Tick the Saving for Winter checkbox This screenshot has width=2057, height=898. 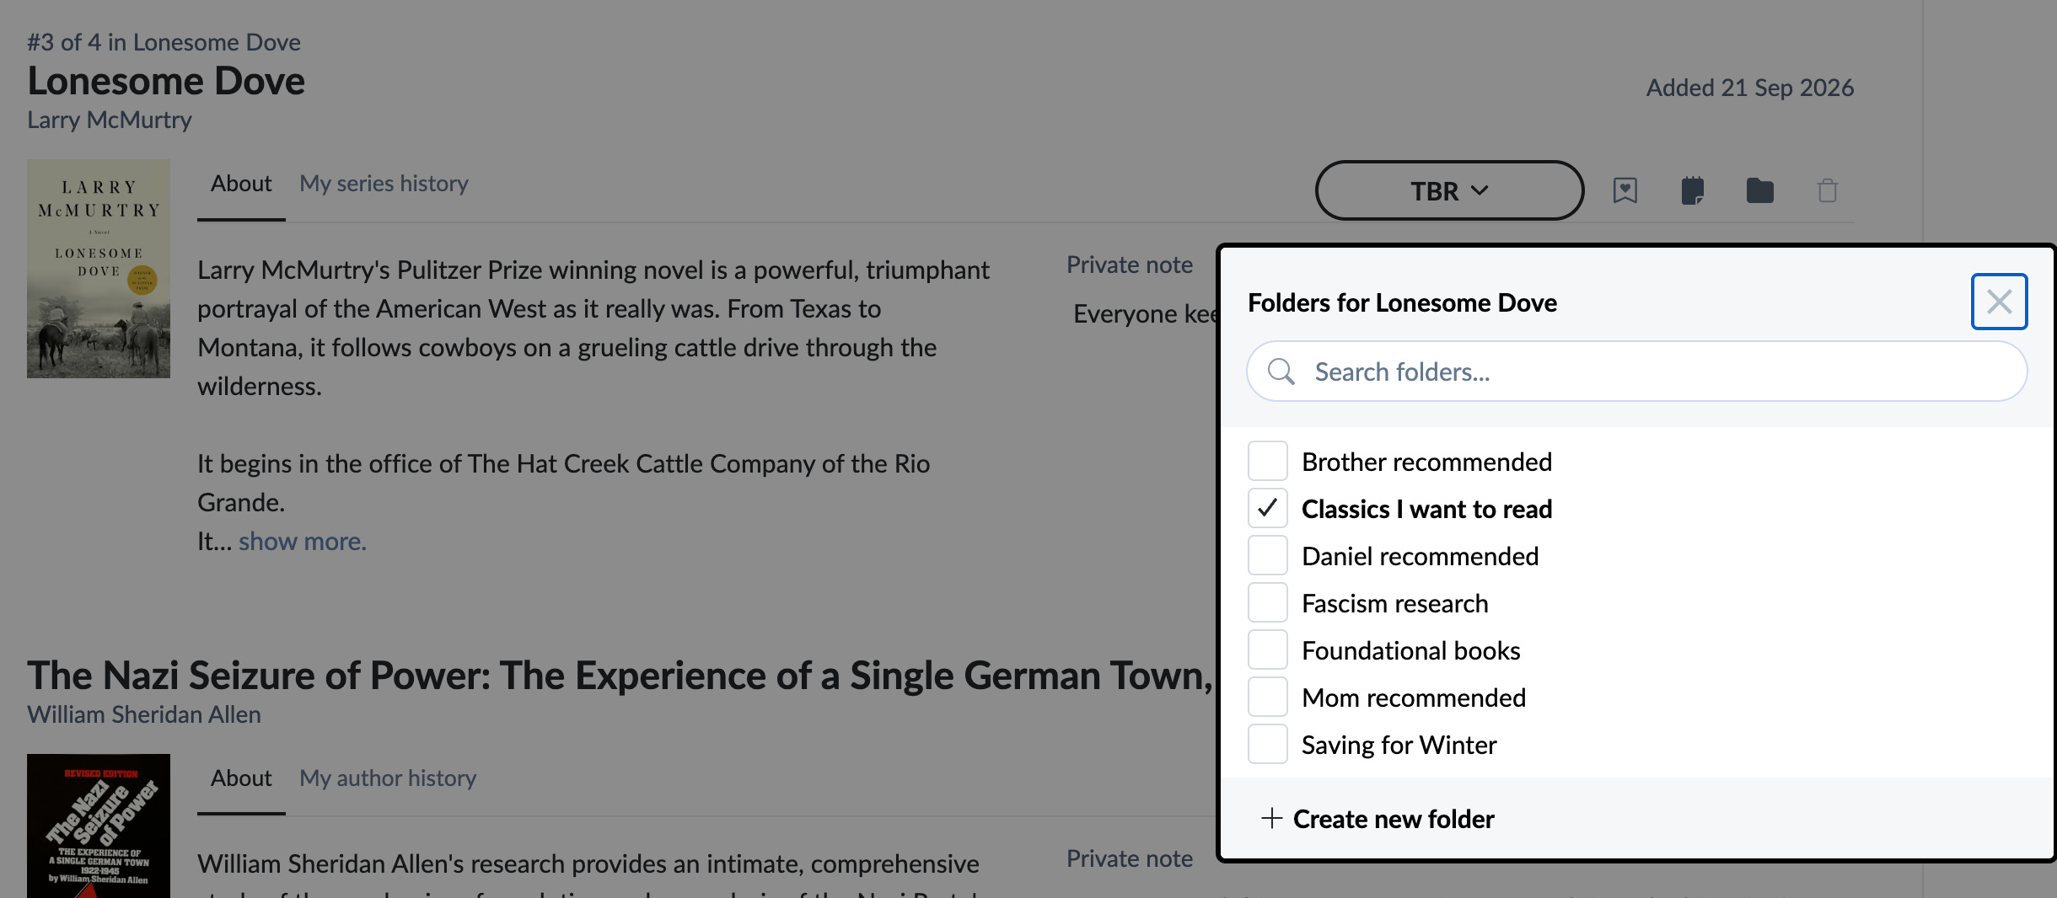click(1267, 744)
